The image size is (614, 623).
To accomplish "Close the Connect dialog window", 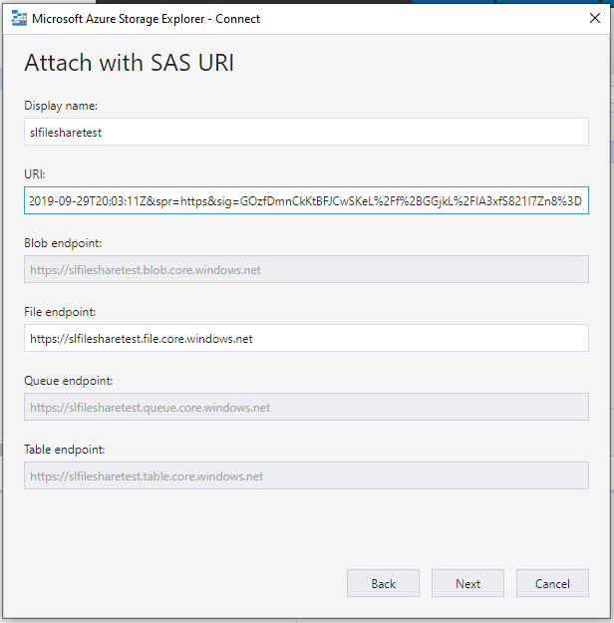I will (x=594, y=18).
